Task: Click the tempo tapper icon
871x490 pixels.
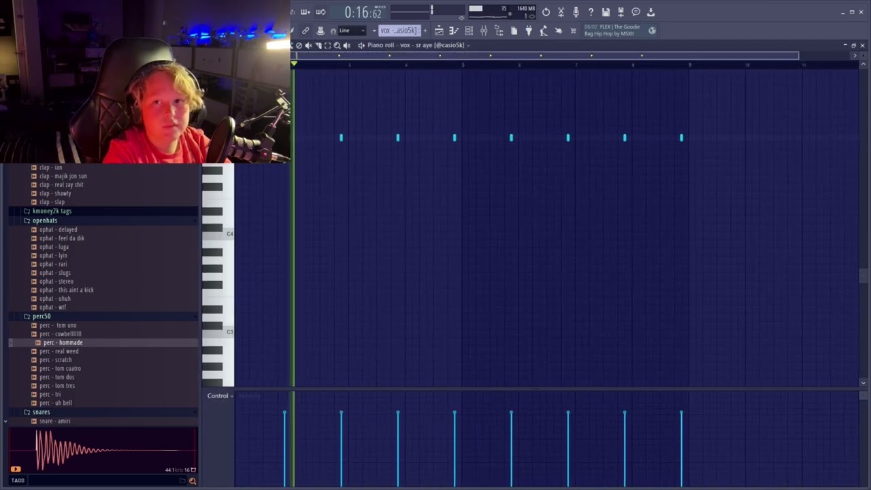Action: coord(544,31)
